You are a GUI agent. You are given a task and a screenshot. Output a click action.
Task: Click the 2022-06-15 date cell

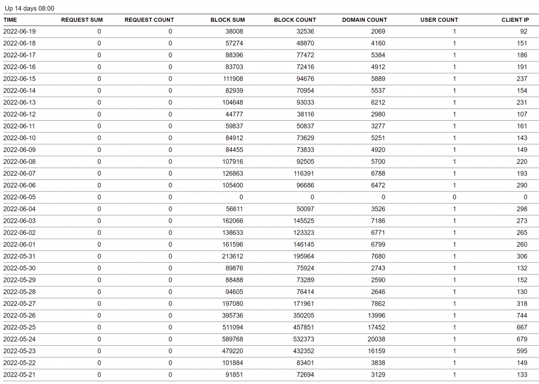(x=20, y=79)
